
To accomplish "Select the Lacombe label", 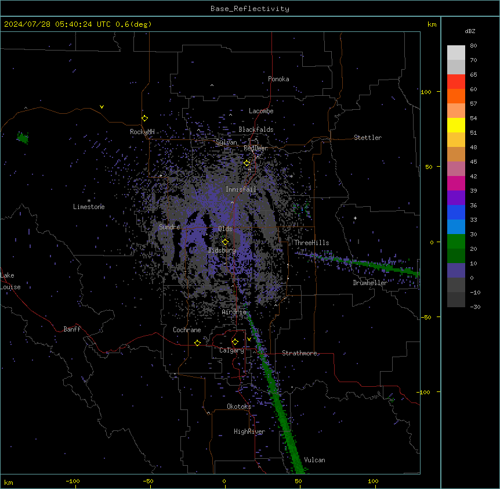I will coord(261,111).
